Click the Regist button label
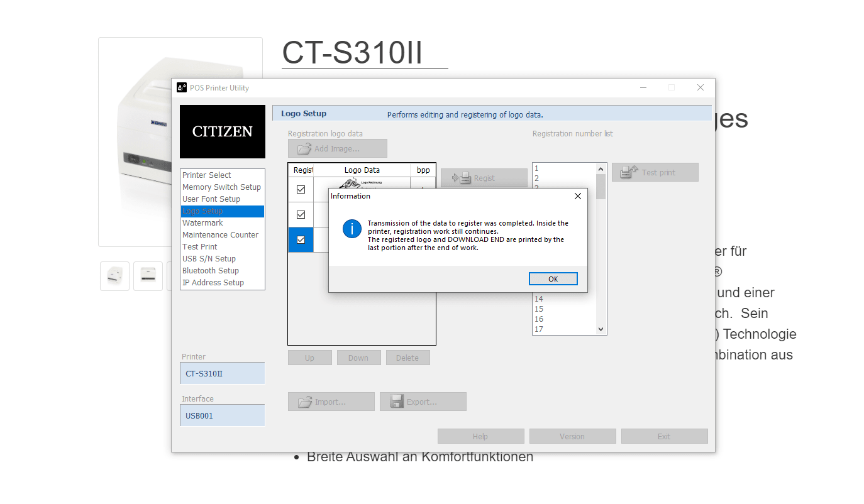 [x=484, y=178]
